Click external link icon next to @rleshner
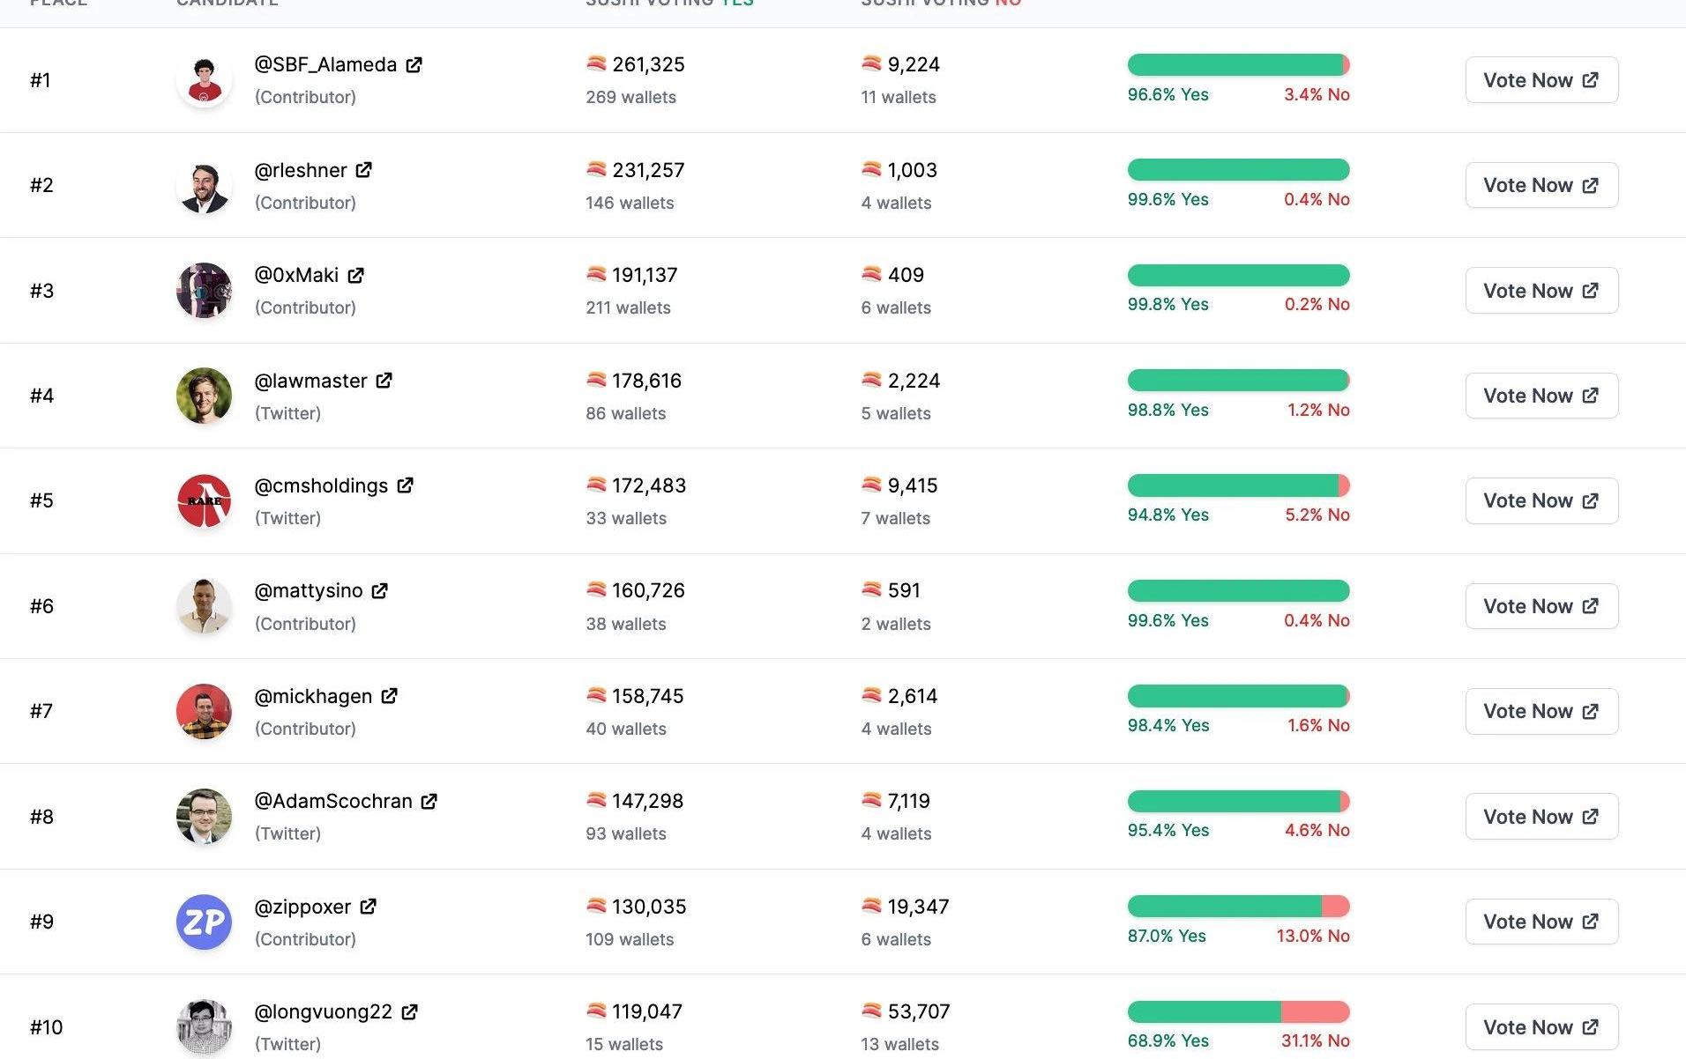Screen dimensions: 1686x1059 [363, 170]
